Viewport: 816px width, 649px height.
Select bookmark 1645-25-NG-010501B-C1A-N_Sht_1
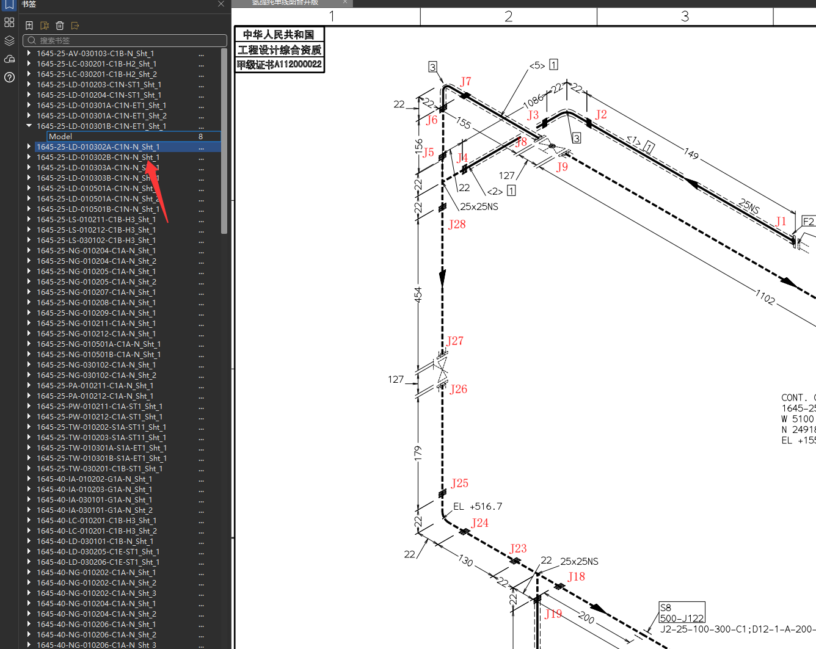[x=98, y=355]
